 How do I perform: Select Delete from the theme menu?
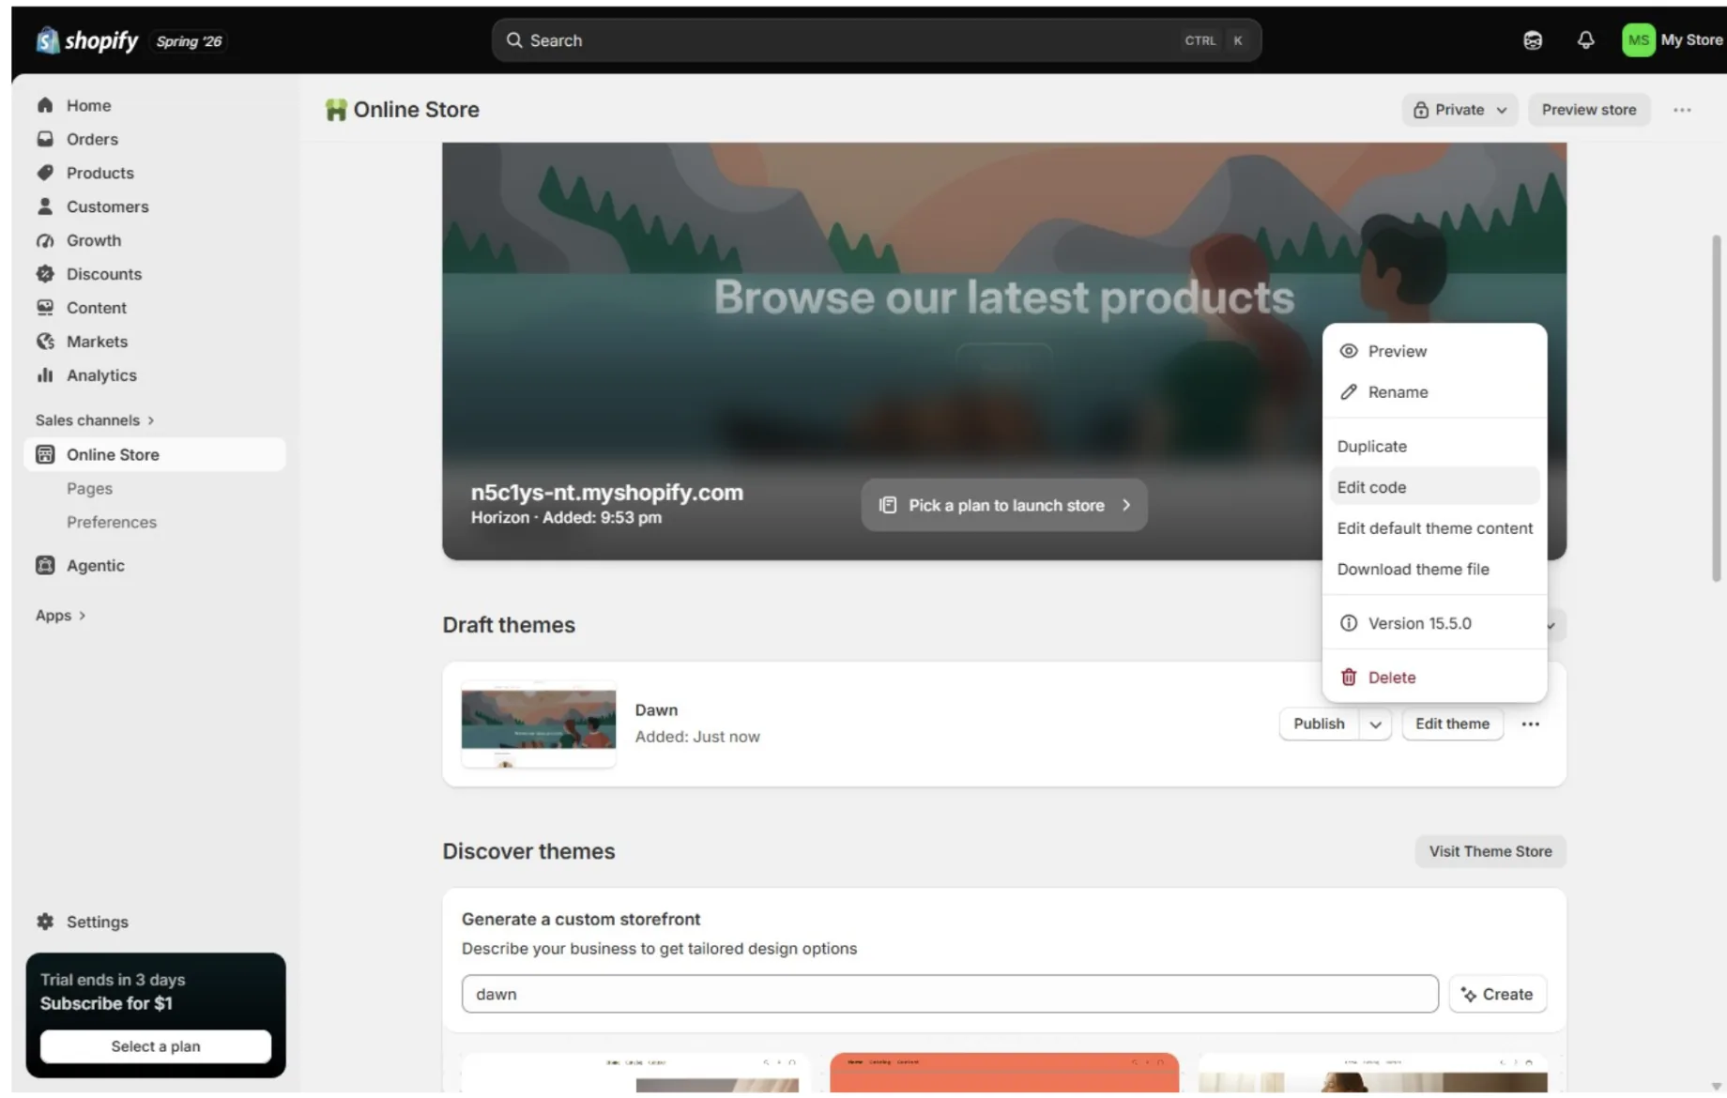pos(1433,678)
